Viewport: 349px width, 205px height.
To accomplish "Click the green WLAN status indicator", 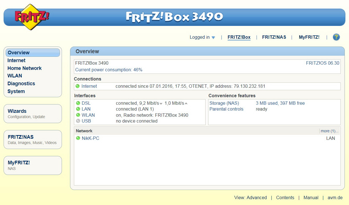I will [x=78, y=115].
